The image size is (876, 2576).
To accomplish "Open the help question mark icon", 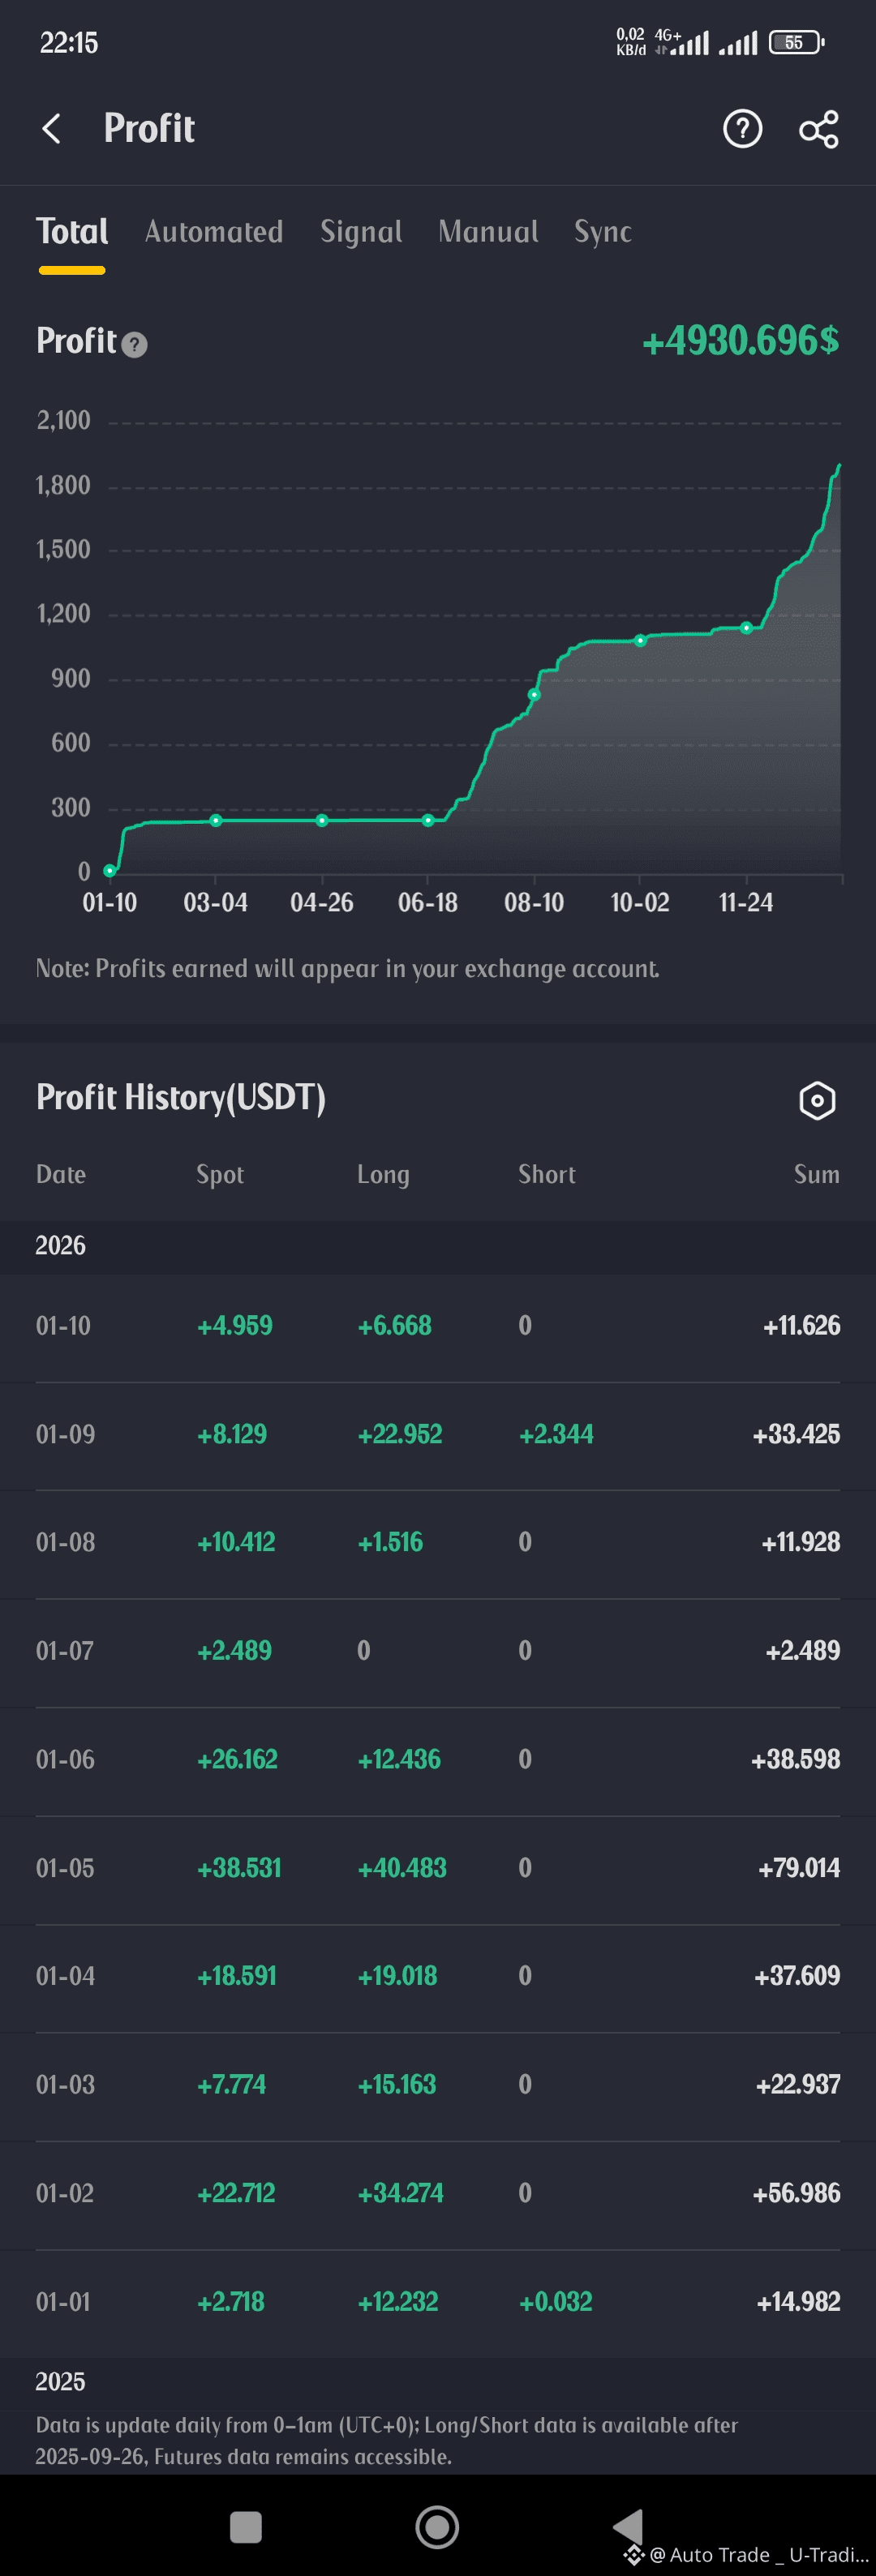I will point(742,129).
